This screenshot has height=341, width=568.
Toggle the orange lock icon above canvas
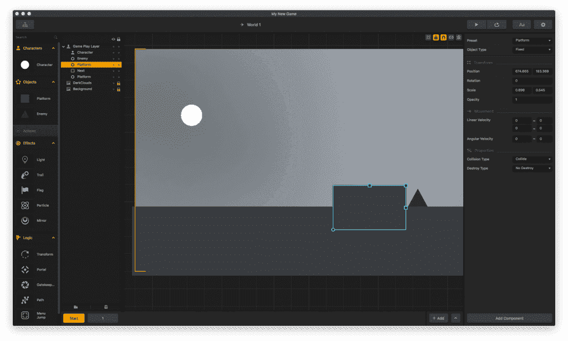[436, 37]
